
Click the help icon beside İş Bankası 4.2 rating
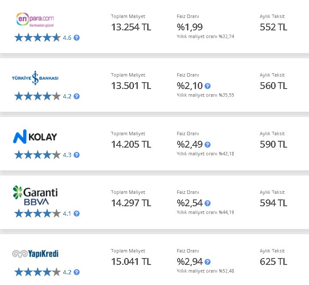(x=77, y=96)
